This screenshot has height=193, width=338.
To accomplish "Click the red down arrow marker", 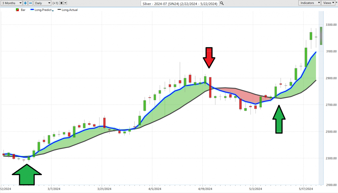I will point(209,57).
